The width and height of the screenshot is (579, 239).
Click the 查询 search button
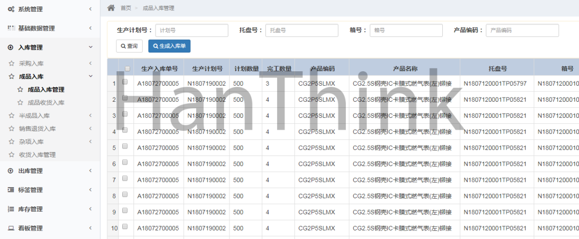[x=129, y=47]
